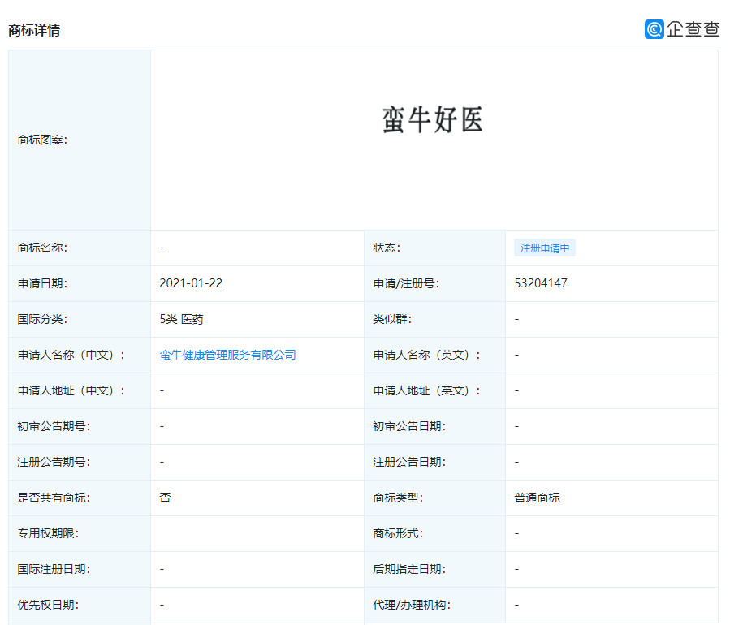Screen dimensions: 730x625
Task: Click the 代理/办理机构 field label
Action: (x=411, y=605)
